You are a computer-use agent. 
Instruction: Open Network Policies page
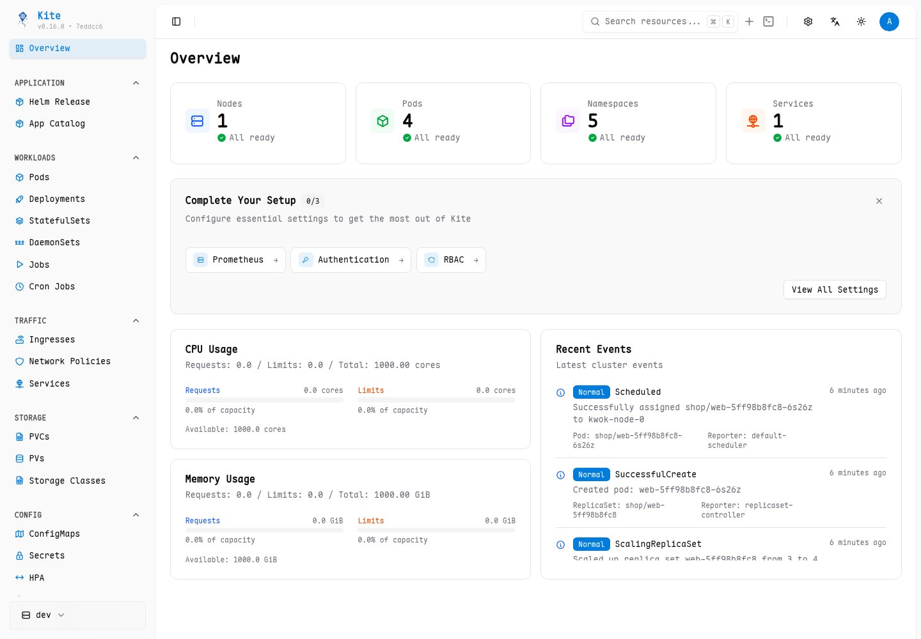(77, 362)
